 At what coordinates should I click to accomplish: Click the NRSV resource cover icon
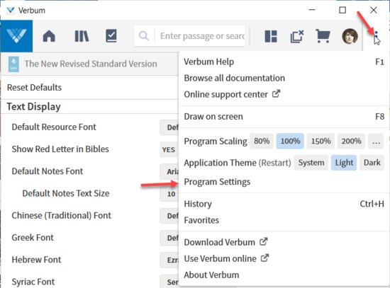(x=13, y=64)
